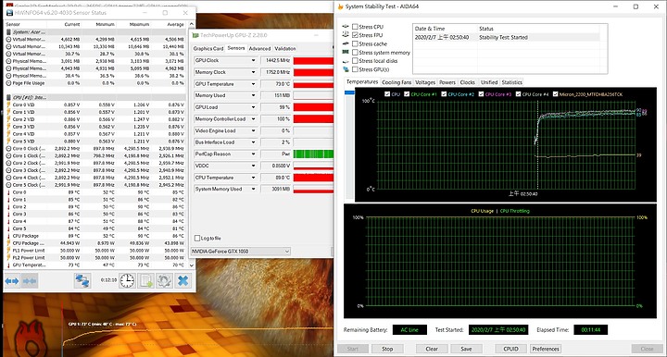Click HWiNFO scrollbar up arrow
This screenshot has width=667, height=357.
click(192, 24)
